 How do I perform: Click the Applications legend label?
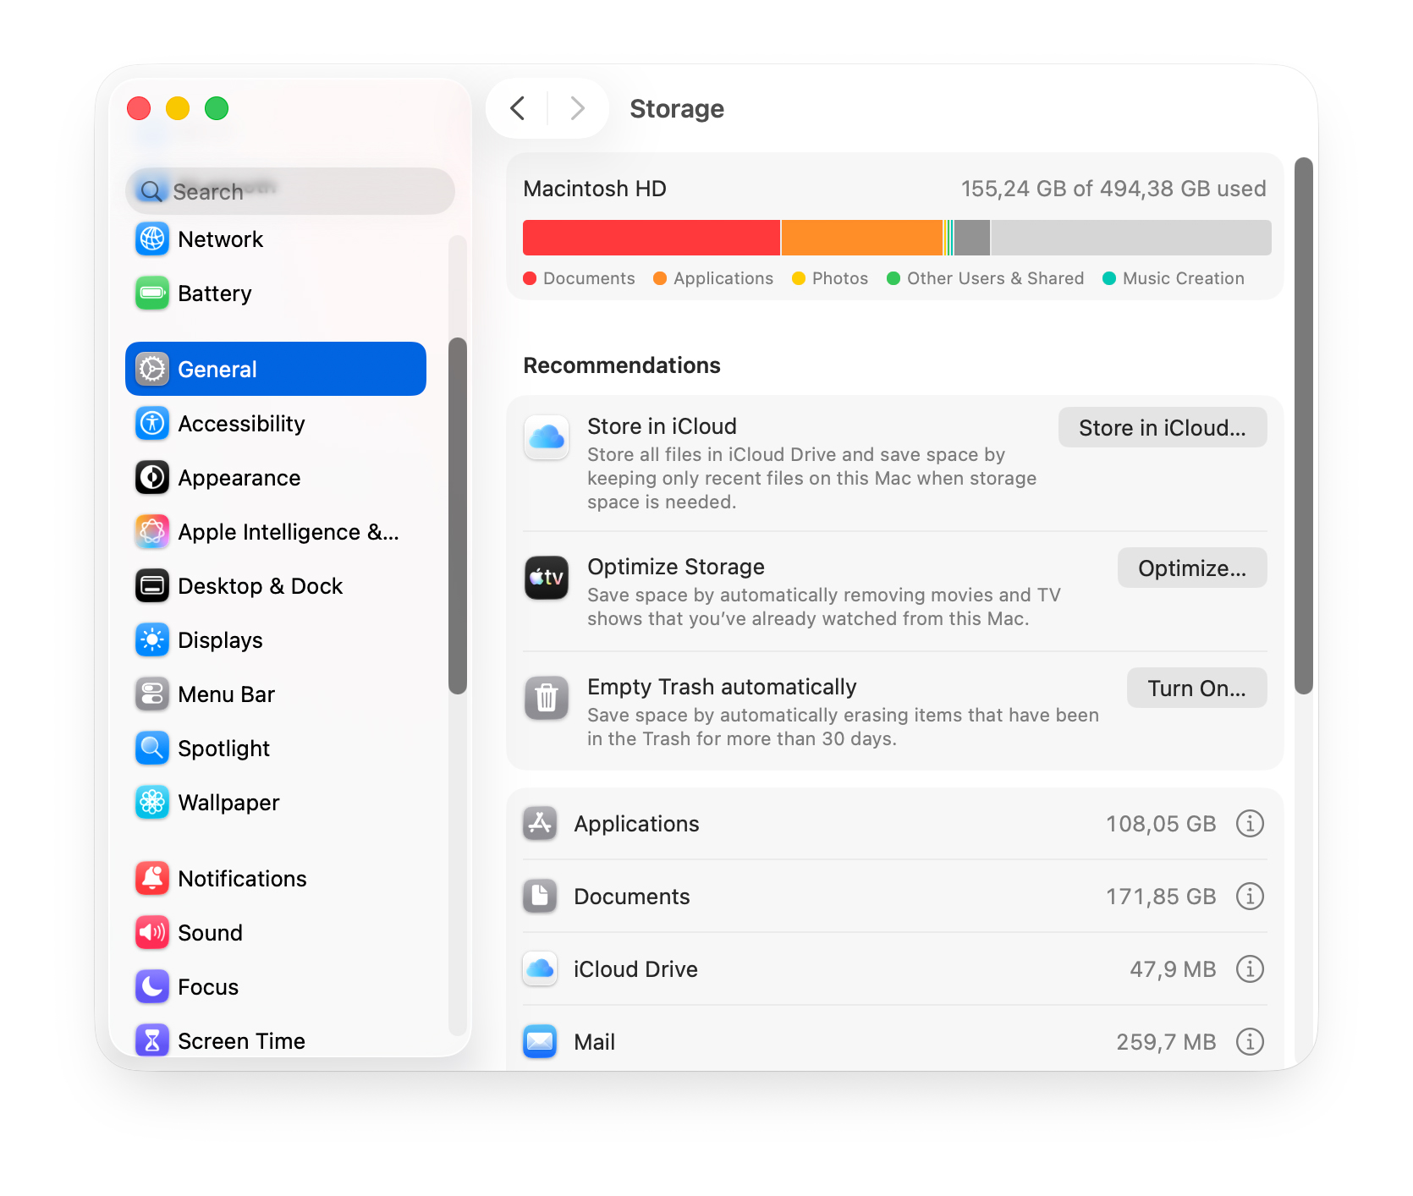tap(723, 278)
